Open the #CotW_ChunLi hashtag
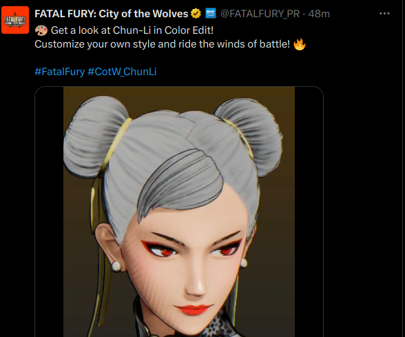Viewport: 405px width, 337px height. point(122,72)
